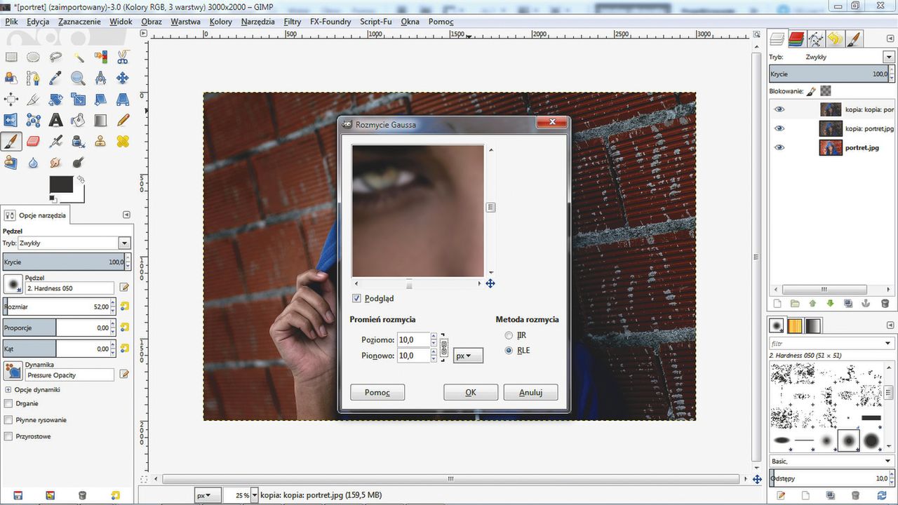Select the Move tool
The width and height of the screenshot is (898, 505).
pyautogui.click(x=123, y=78)
